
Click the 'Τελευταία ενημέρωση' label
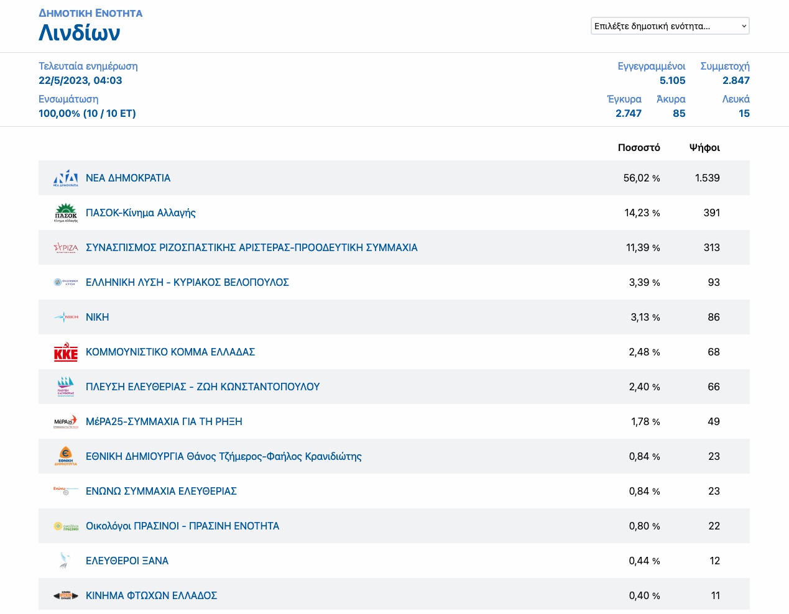[88, 66]
